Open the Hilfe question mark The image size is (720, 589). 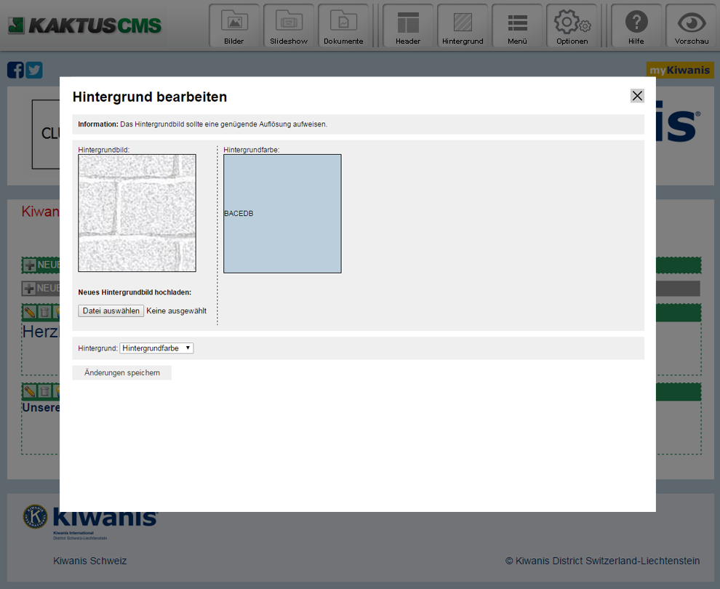pos(636,26)
